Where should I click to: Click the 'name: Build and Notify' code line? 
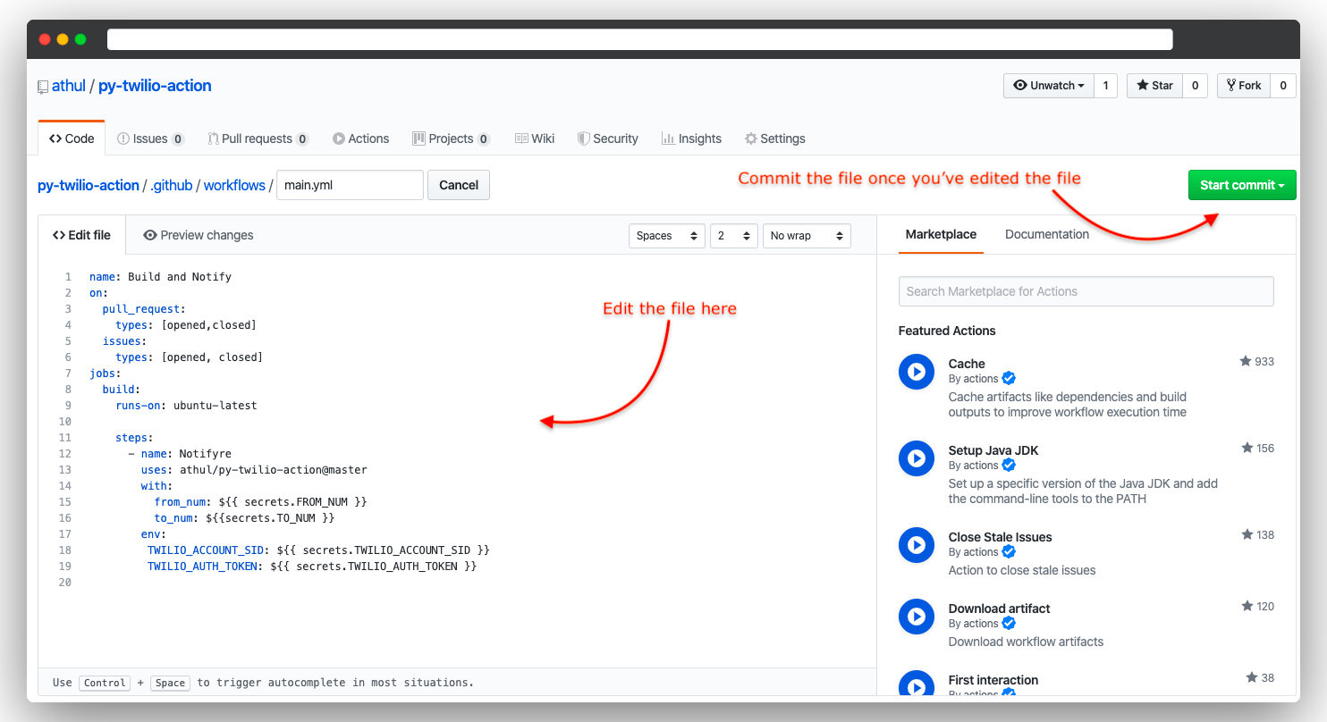pyautogui.click(x=160, y=277)
